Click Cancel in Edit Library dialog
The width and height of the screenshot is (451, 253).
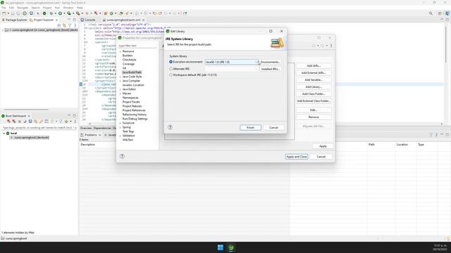[x=273, y=127]
